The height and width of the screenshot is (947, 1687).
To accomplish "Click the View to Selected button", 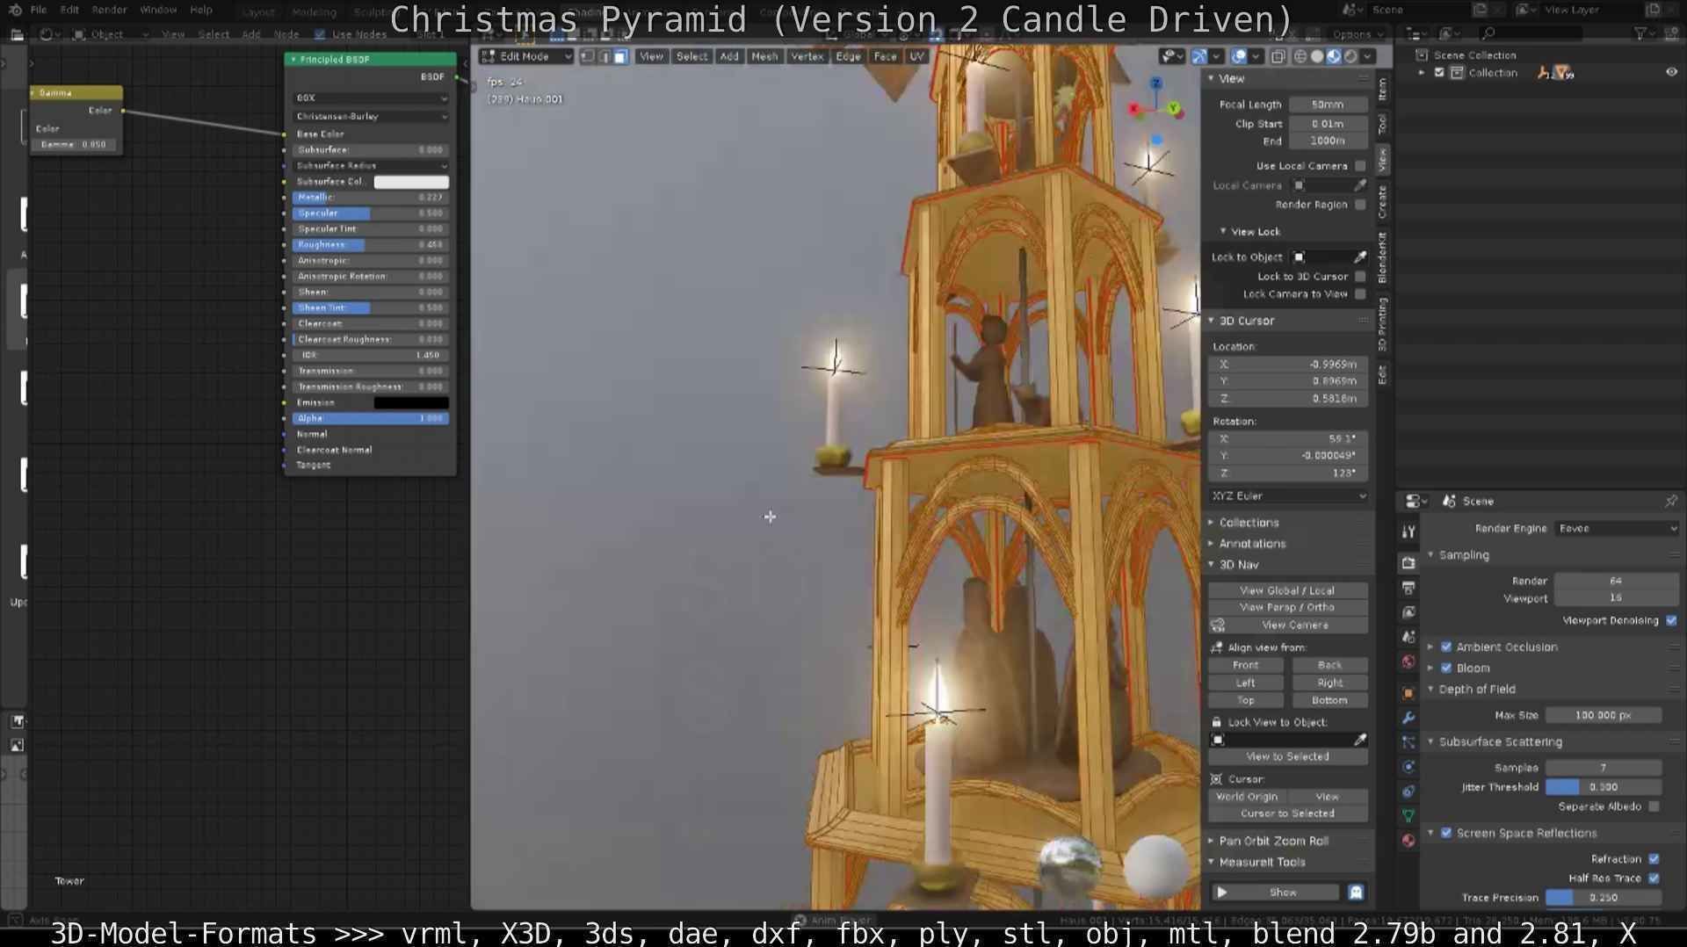I will pyautogui.click(x=1287, y=756).
